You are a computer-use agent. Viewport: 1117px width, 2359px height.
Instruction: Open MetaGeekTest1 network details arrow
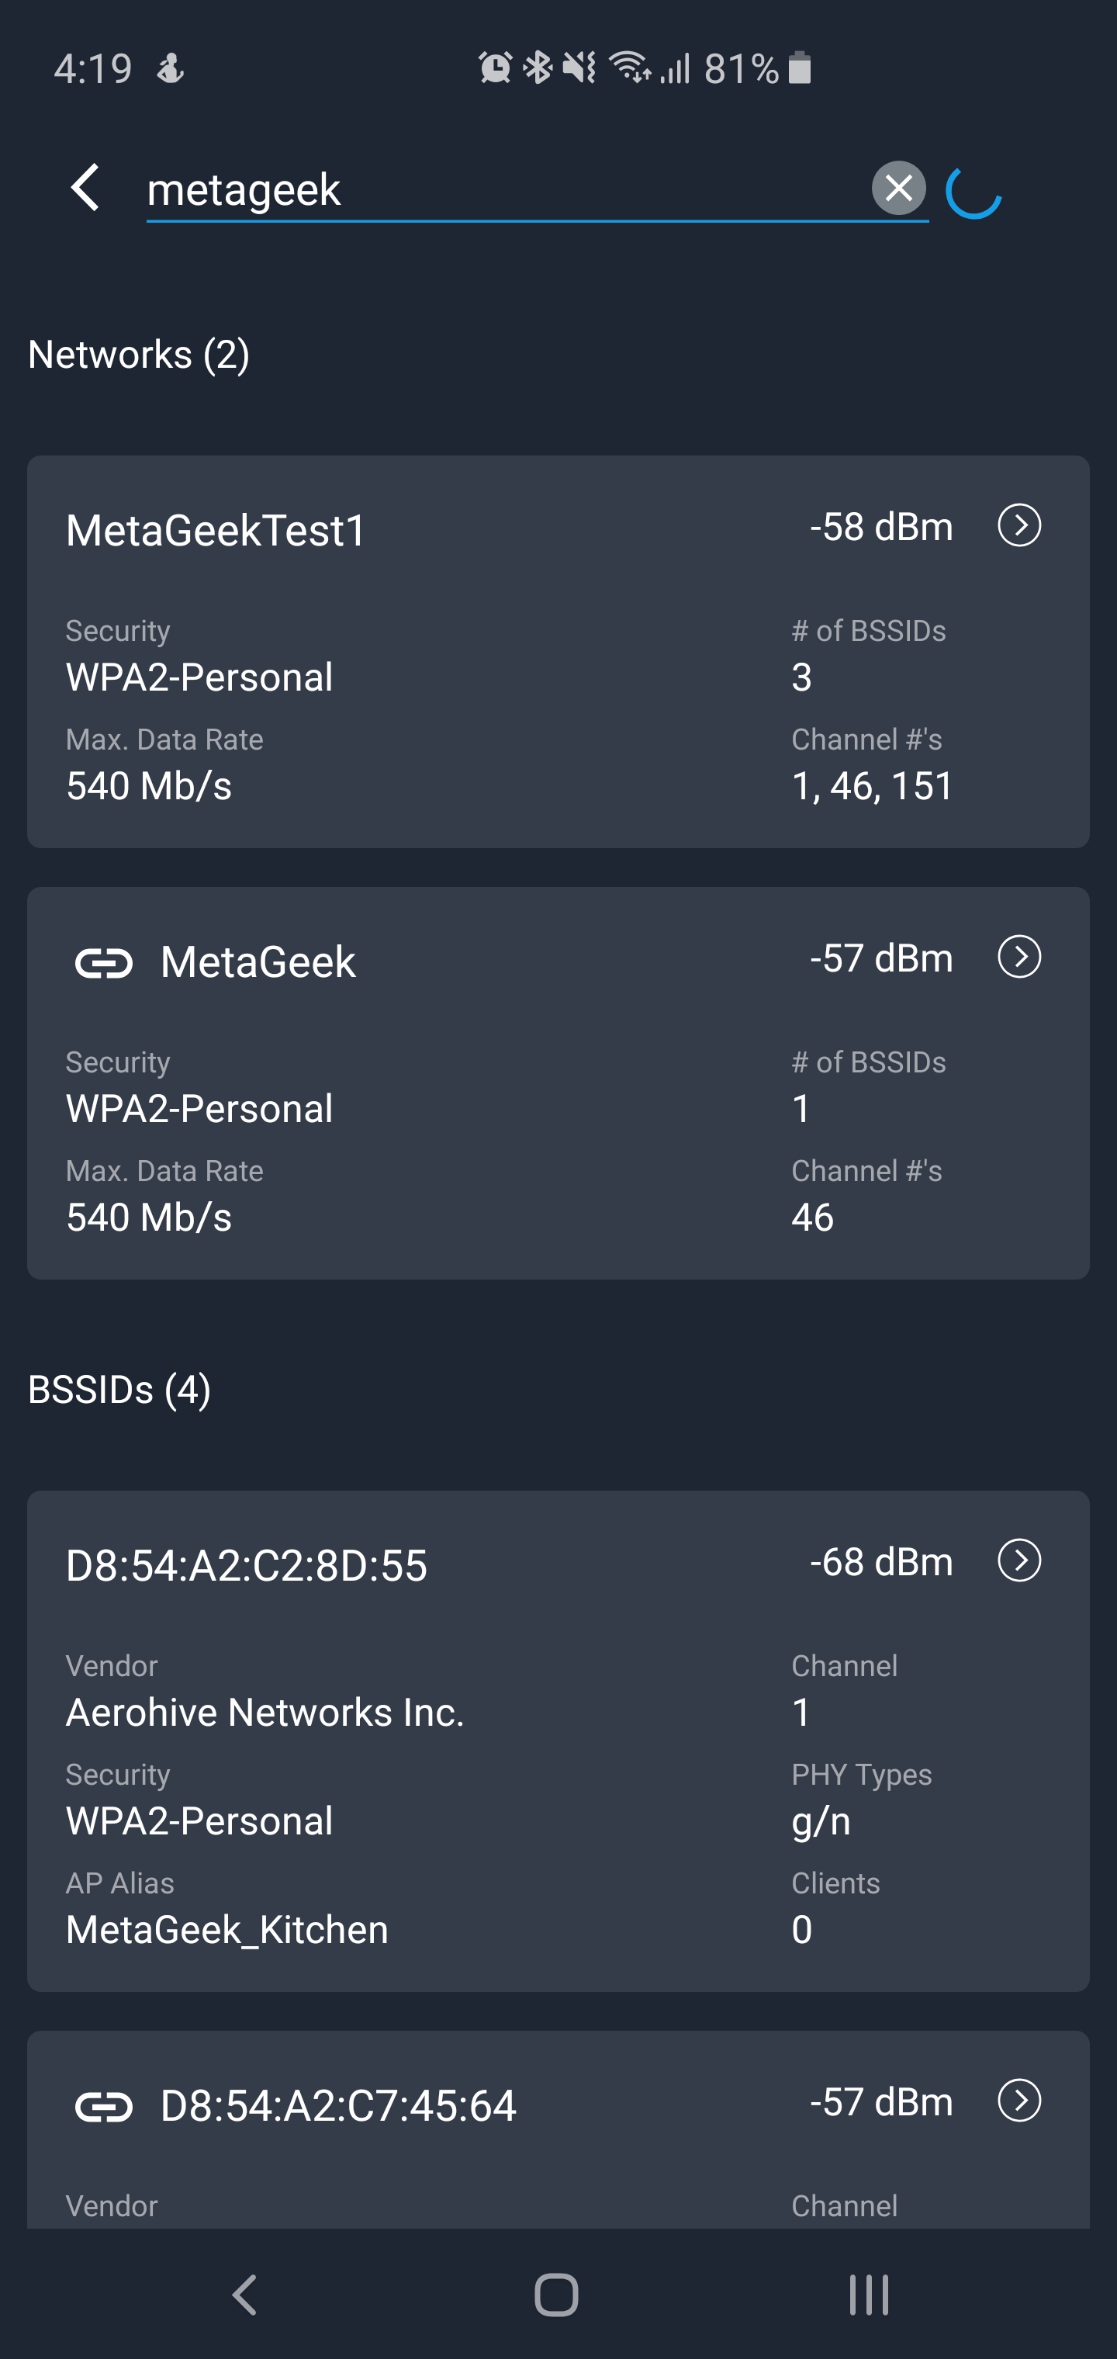point(1019,525)
